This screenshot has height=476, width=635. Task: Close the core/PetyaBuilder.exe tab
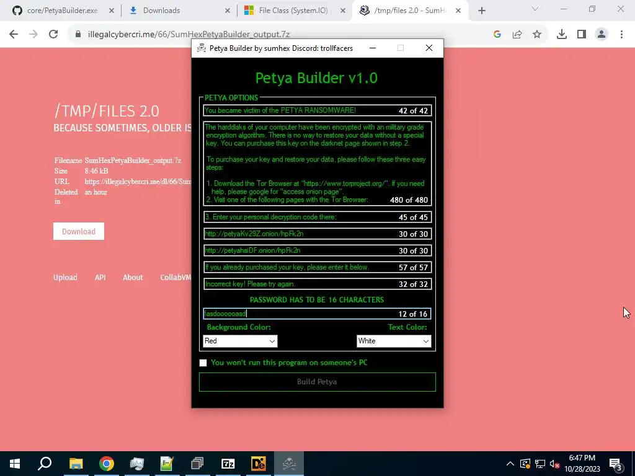112,11
